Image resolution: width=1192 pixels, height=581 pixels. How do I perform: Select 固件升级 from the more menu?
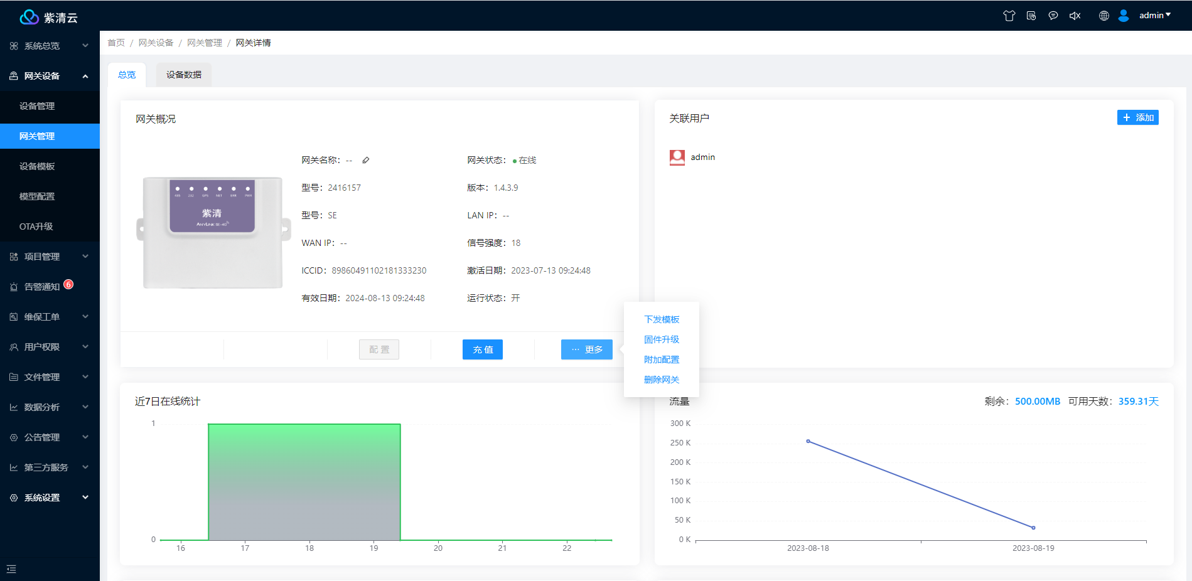662,339
